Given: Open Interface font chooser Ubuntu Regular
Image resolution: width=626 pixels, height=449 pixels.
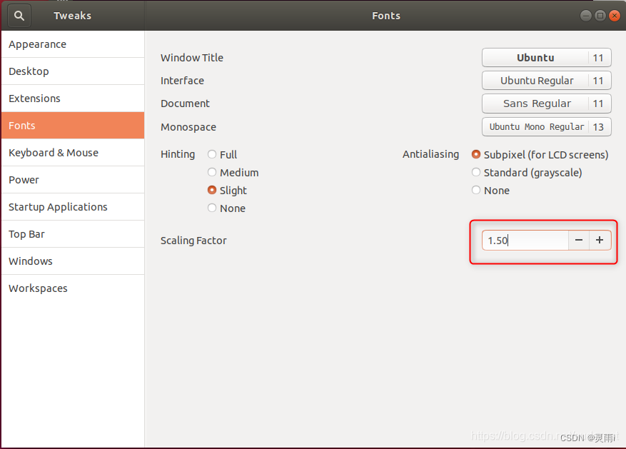Looking at the screenshot, I should pyautogui.click(x=547, y=81).
